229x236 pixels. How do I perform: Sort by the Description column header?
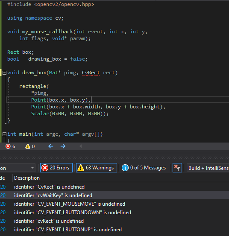[x=27, y=178]
